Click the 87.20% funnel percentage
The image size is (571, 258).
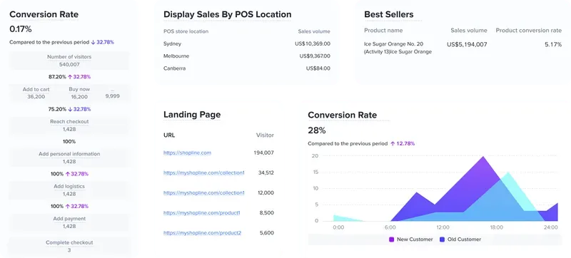pyautogui.click(x=57, y=77)
